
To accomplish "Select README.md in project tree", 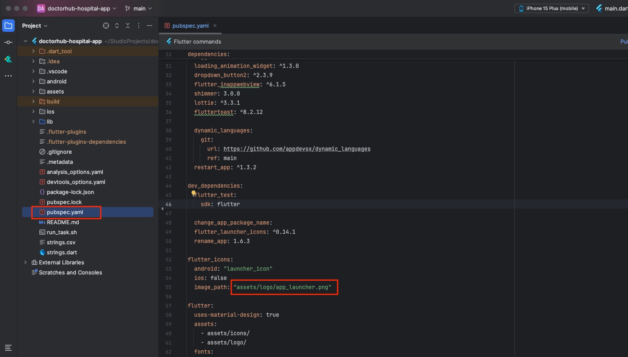I will 63,222.
